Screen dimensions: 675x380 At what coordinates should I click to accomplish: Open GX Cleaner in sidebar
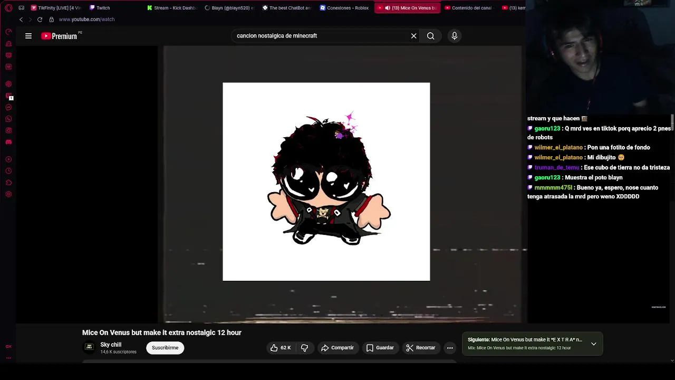(8, 44)
